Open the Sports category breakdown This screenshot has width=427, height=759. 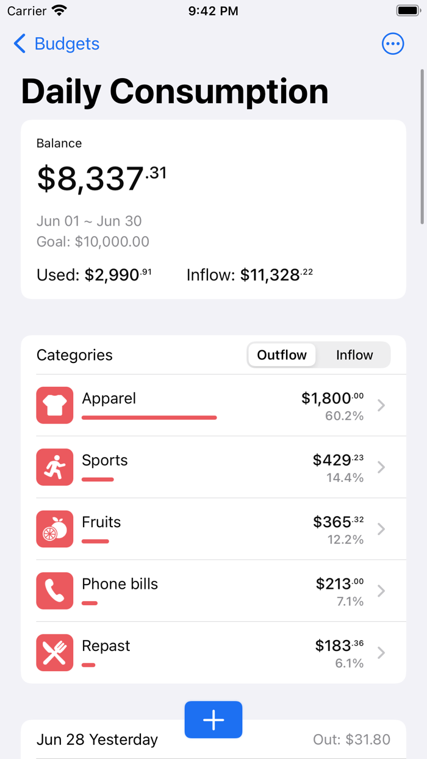(x=381, y=467)
